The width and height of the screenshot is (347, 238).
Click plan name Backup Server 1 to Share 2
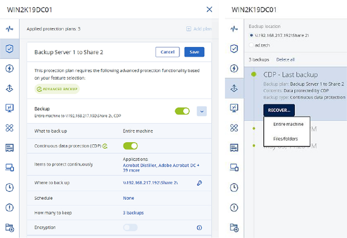[x=69, y=52]
